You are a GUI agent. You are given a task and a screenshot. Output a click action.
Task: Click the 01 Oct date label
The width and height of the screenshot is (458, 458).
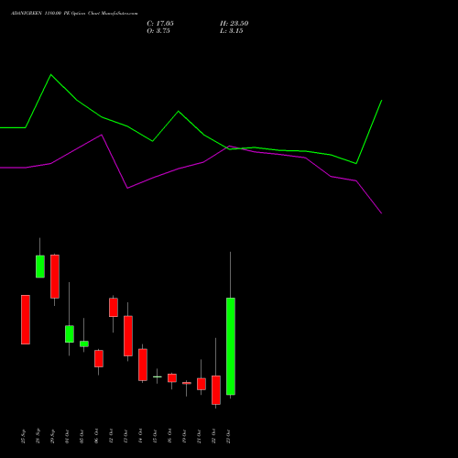[67, 436]
